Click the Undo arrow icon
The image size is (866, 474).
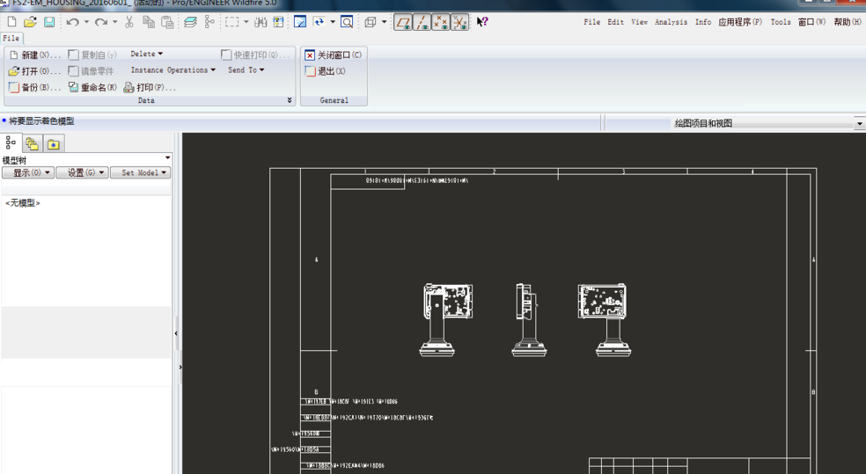click(72, 22)
